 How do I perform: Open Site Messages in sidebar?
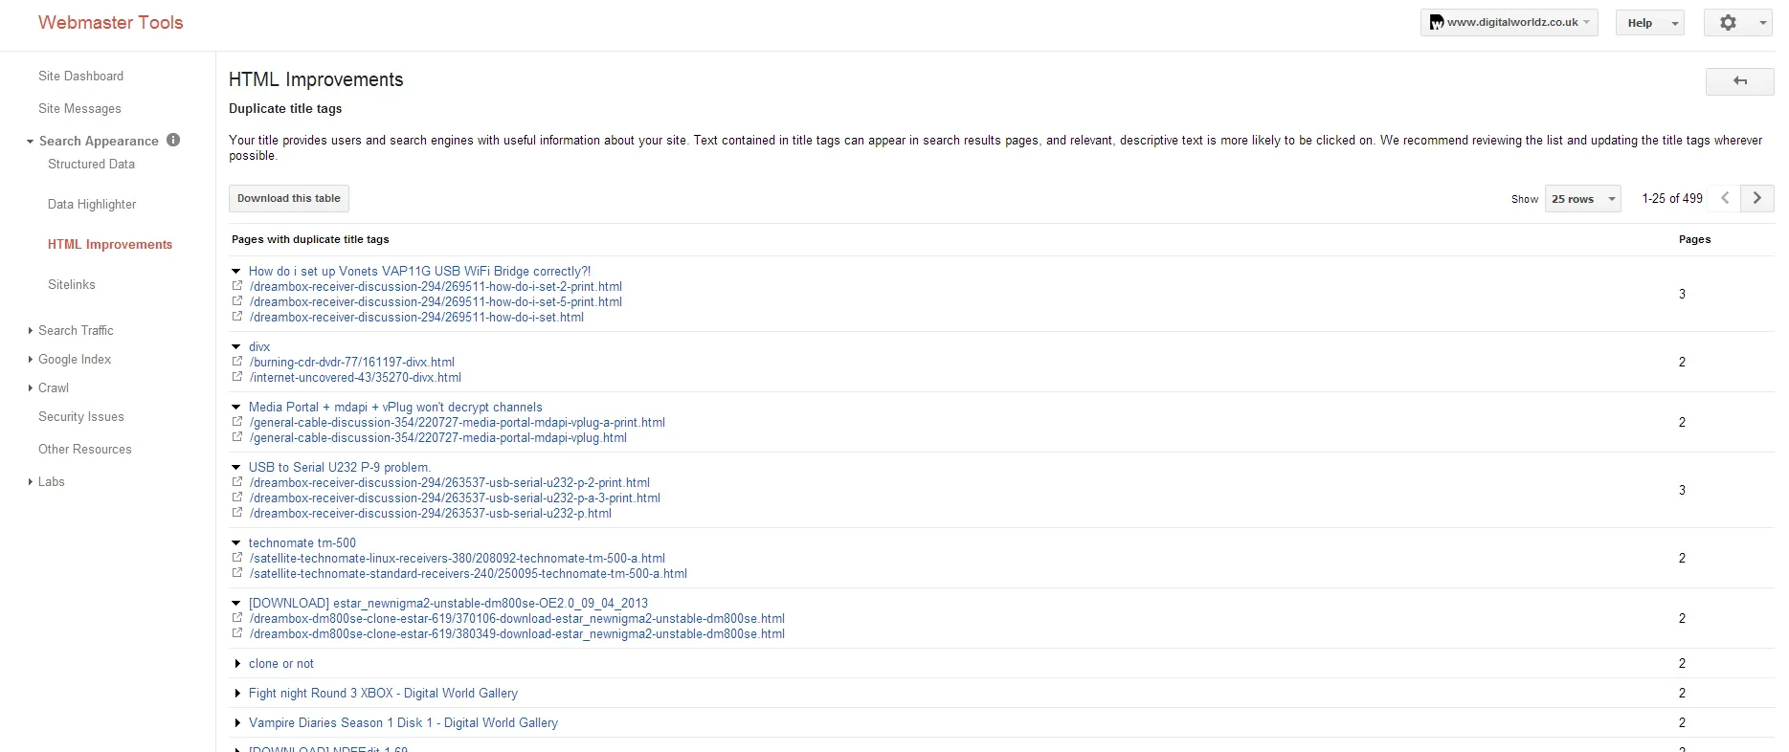point(79,108)
